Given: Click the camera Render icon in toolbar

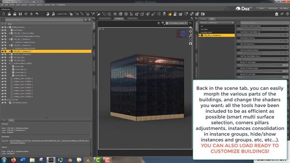Looking at the screenshot, I should pyautogui.click(x=203, y=14).
